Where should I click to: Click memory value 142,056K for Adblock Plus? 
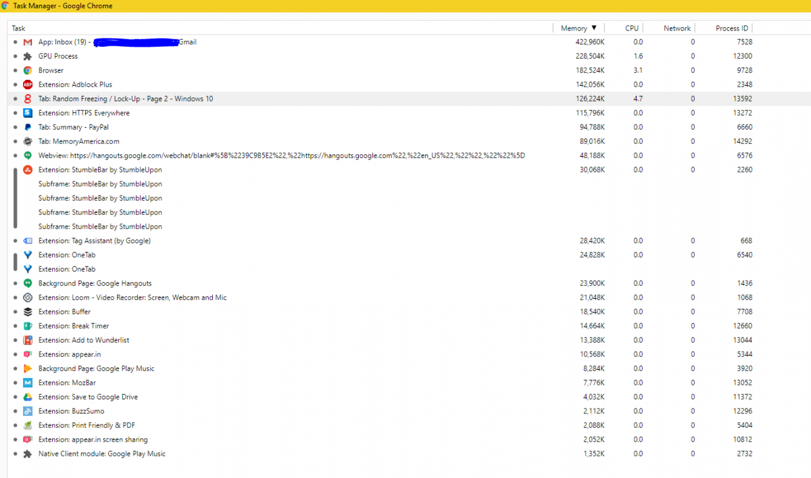pyautogui.click(x=590, y=85)
